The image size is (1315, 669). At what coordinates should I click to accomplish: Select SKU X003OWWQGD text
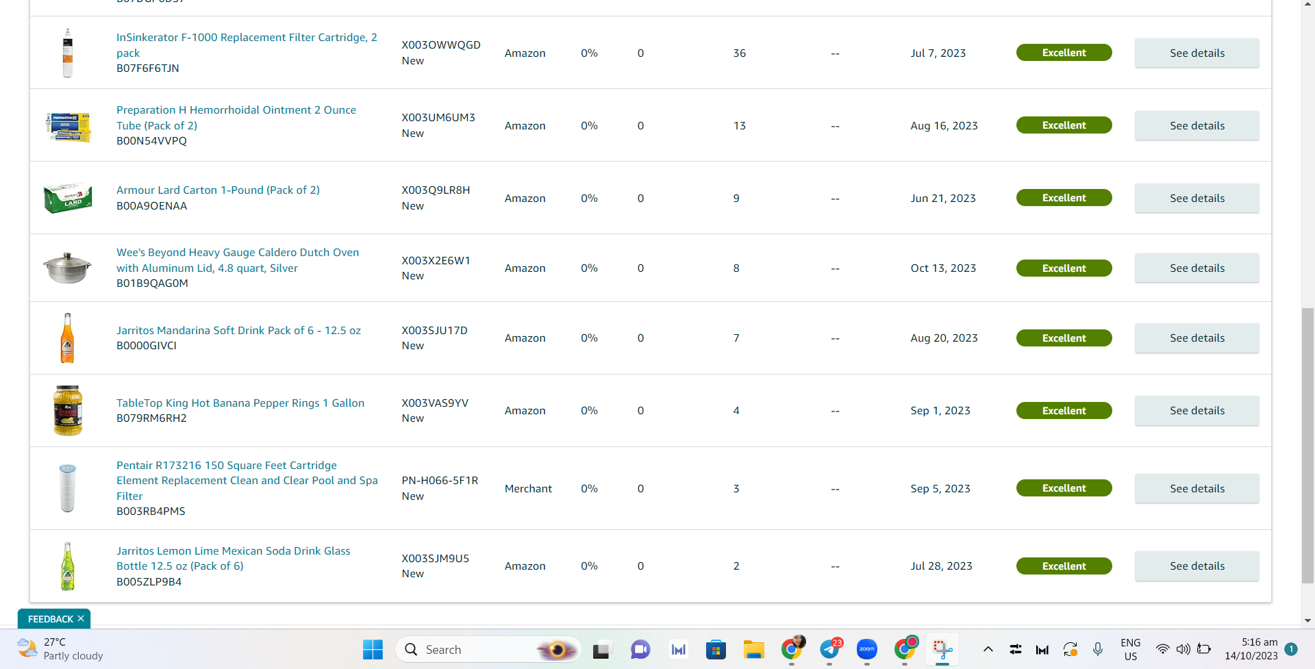point(441,45)
